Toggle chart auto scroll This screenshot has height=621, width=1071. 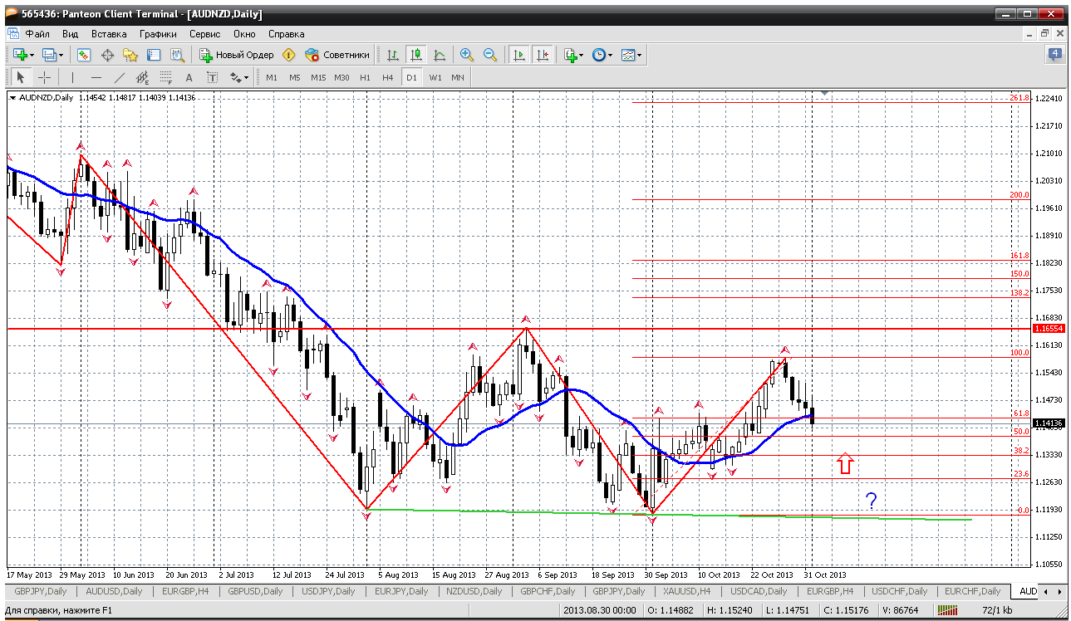(x=519, y=55)
